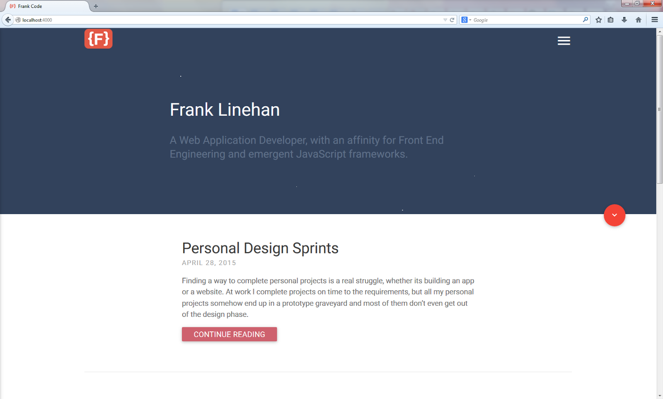Click the {F} site logo
The height and width of the screenshot is (399, 663).
[x=98, y=39]
